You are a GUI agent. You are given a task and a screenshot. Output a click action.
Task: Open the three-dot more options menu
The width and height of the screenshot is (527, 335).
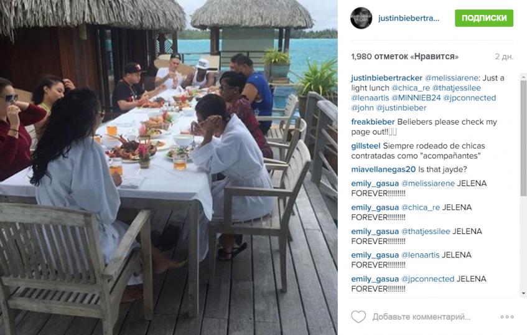507,317
